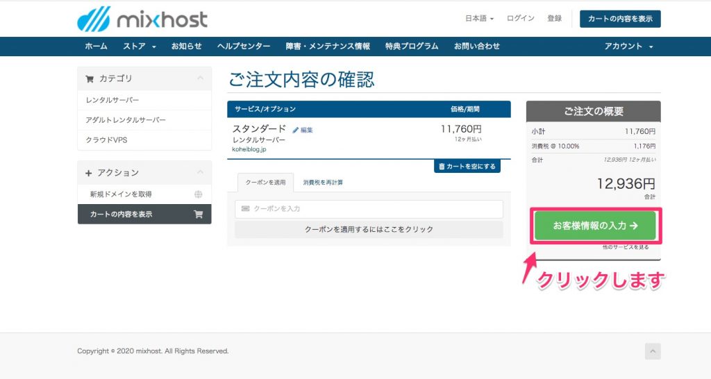
Task: Select クラウドVPS category
Action: [x=106, y=140]
